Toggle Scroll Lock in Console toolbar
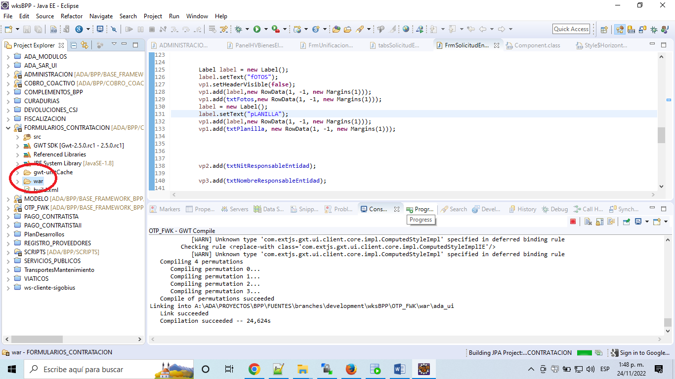The image size is (675, 379). click(599, 222)
